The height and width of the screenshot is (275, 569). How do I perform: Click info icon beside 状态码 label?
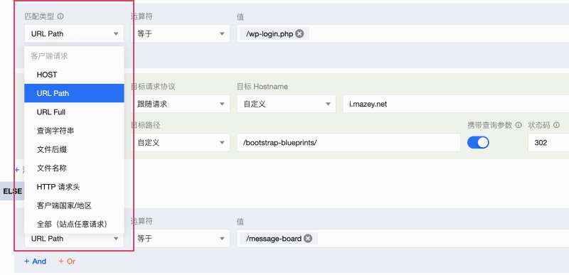tap(556, 125)
